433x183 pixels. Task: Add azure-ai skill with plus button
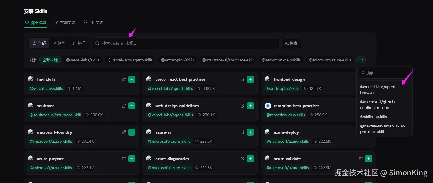(x=250, y=132)
